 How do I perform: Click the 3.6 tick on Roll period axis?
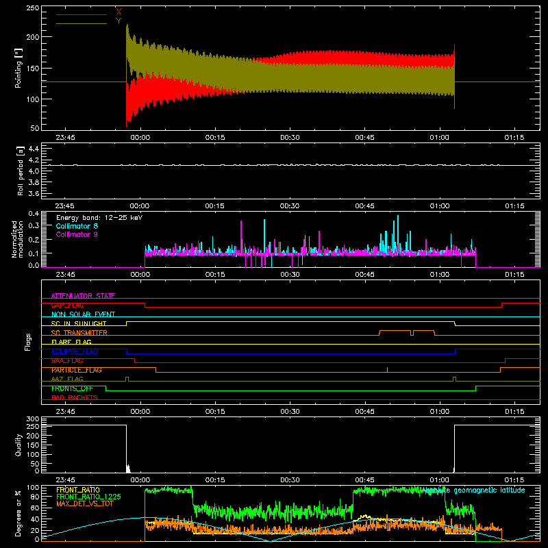pos(34,194)
